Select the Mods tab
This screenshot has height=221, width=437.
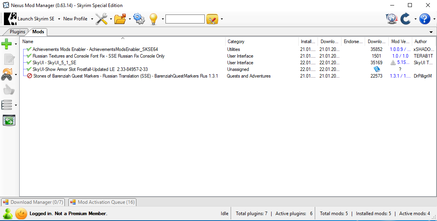[38, 32]
